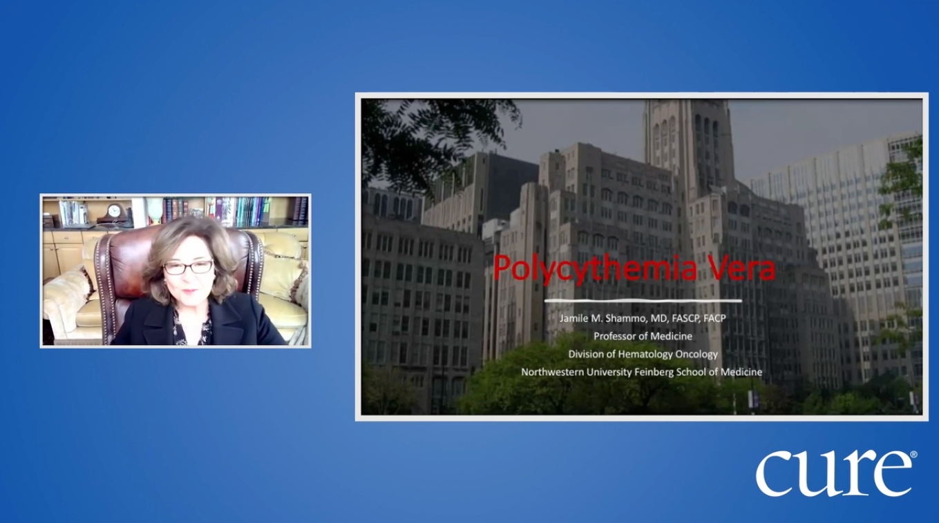
Task: Click the name 'Jamile M. Shammo, MD, FASCP, FACP'
Action: [x=642, y=319]
